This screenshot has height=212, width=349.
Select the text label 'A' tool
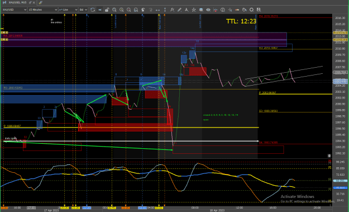point(187,10)
